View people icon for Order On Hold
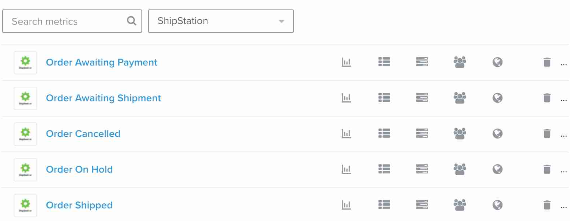 [x=460, y=169]
